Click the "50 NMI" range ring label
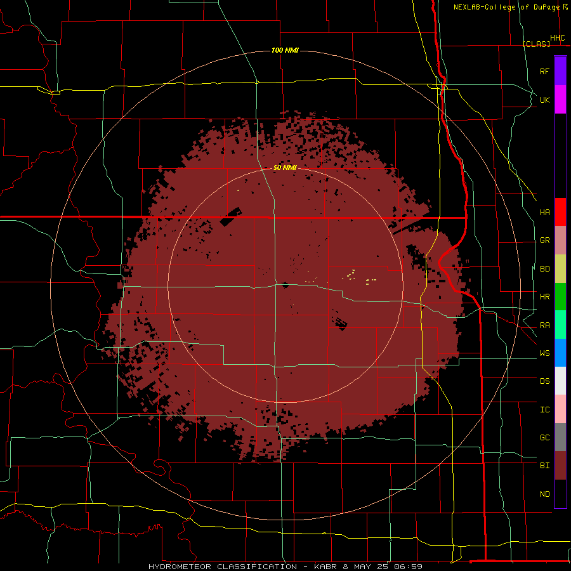This screenshot has height=571, width=571. point(285,167)
